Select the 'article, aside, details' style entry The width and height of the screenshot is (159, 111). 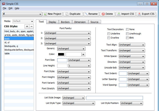point(19,35)
